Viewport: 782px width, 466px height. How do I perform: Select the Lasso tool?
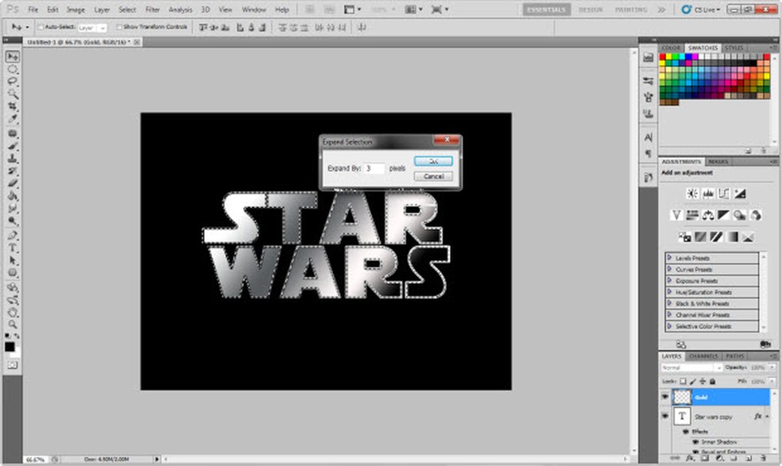[13, 81]
